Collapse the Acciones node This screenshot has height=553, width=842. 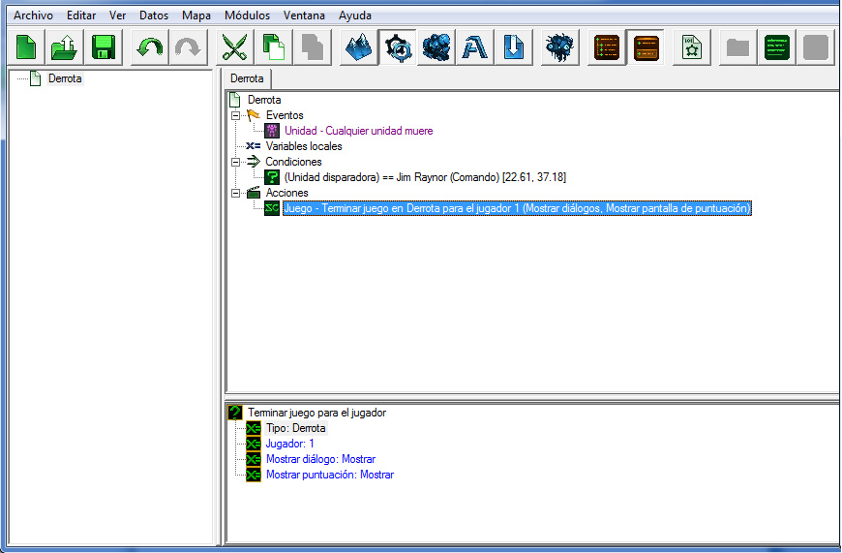click(236, 193)
